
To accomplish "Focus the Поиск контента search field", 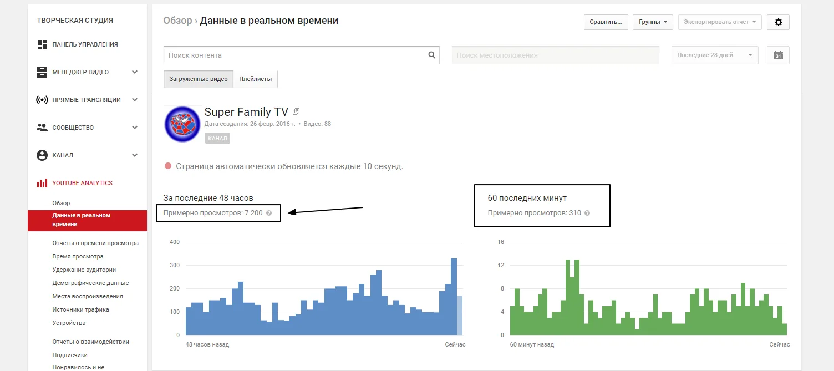I will 302,55.
